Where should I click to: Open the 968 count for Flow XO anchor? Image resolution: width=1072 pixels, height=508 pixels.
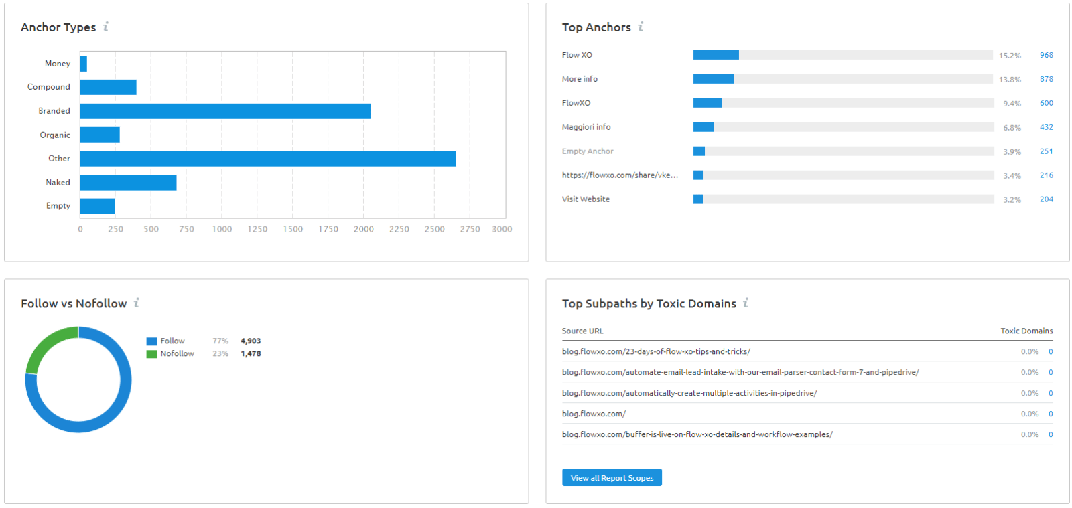[x=1046, y=55]
